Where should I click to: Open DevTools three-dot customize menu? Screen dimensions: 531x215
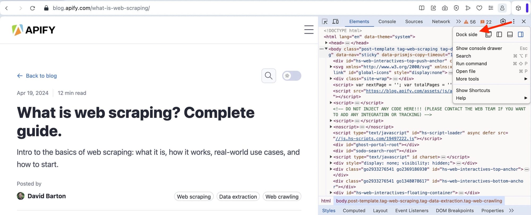click(514, 21)
